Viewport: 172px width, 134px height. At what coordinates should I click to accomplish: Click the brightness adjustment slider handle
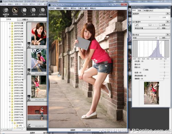(150, 17)
